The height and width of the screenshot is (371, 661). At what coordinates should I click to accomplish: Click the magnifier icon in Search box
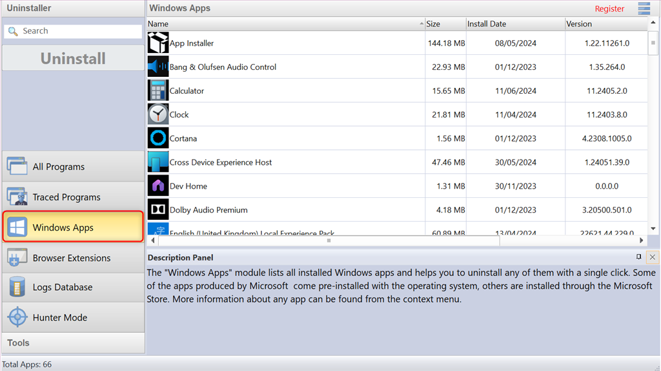click(13, 31)
